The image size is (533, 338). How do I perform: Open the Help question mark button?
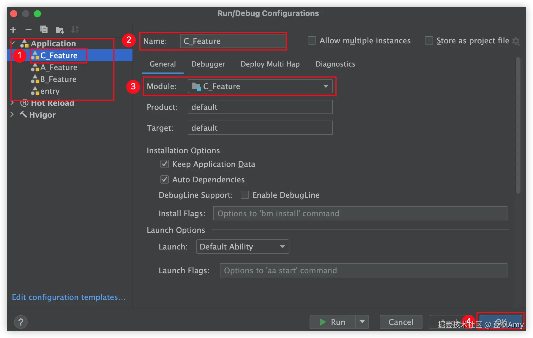[21, 322]
